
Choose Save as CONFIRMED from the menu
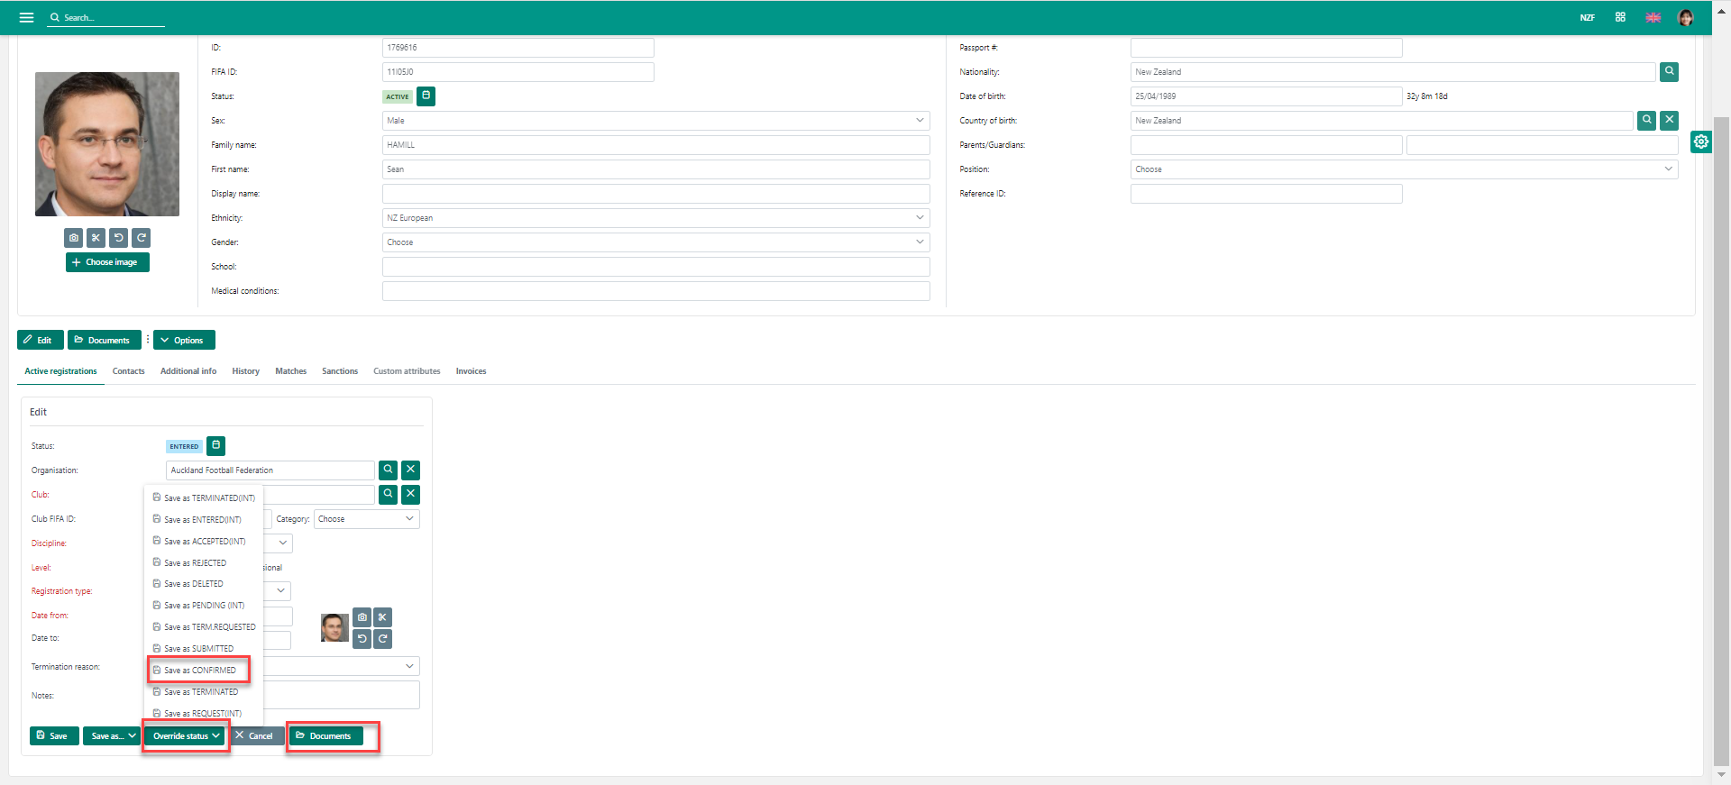[199, 671]
